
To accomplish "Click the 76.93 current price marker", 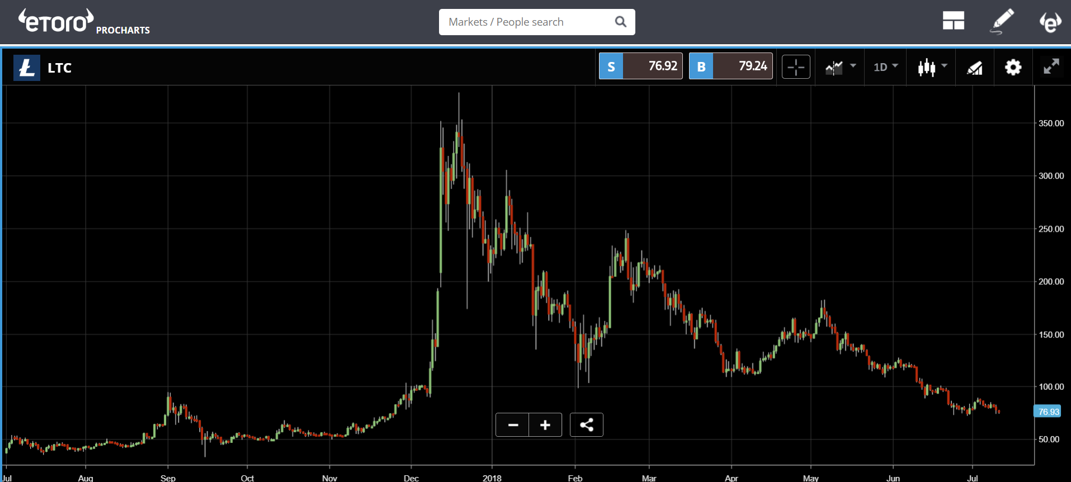I will (x=1048, y=412).
